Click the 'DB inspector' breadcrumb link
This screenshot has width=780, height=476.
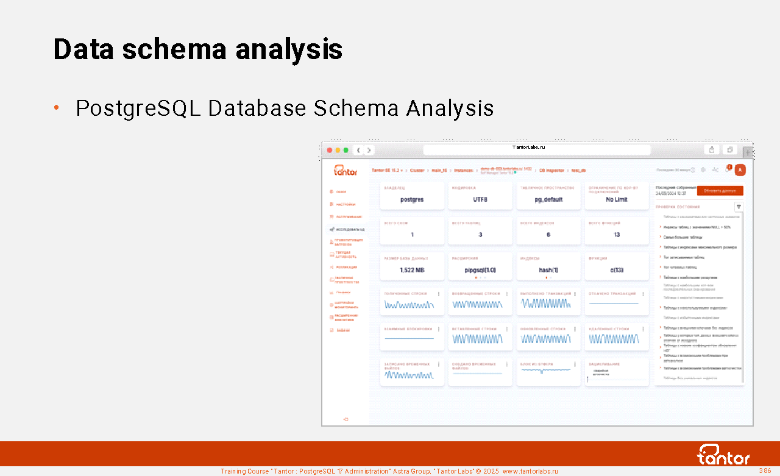(x=551, y=171)
